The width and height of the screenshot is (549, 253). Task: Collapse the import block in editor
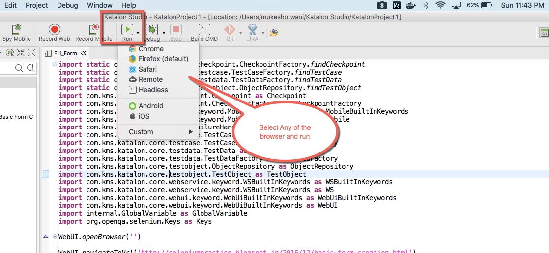pos(54,65)
